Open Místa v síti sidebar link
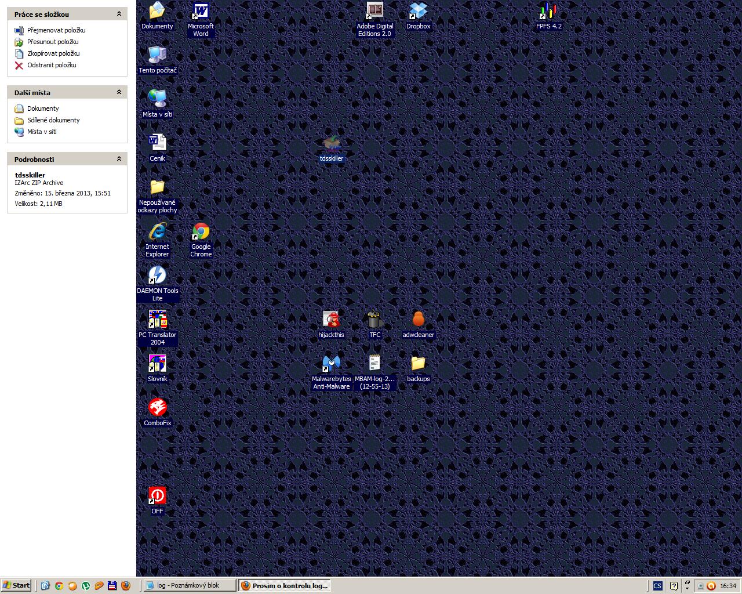This screenshot has width=742, height=594. 42,132
